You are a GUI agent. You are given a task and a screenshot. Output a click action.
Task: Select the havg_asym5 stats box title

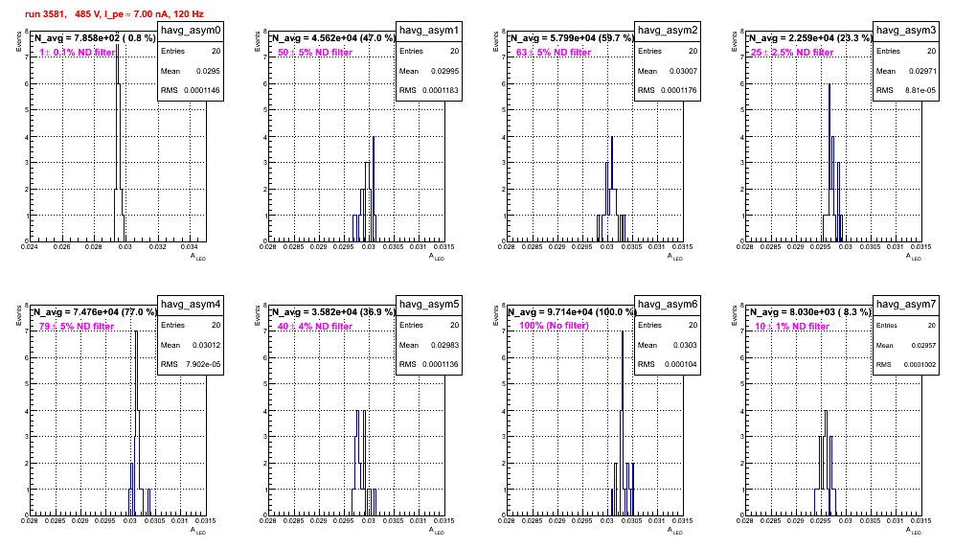tap(429, 304)
